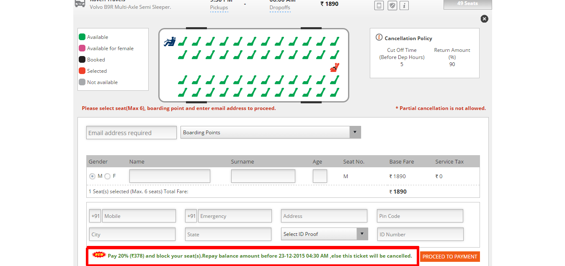Open the bus info 'i' icon
This screenshot has height=266, width=565.
(404, 5)
